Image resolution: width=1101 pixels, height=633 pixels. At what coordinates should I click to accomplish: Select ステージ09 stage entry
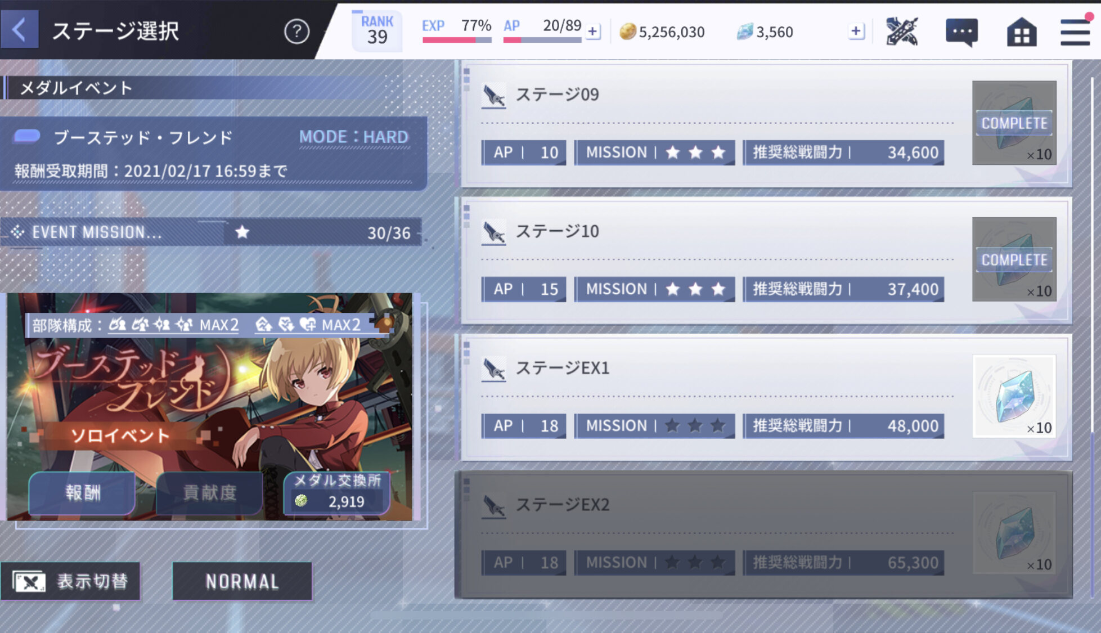point(766,124)
